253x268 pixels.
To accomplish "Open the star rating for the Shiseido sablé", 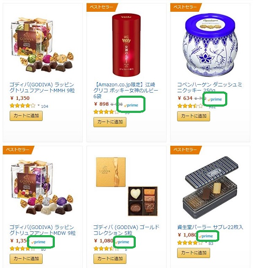I will coord(190,243).
